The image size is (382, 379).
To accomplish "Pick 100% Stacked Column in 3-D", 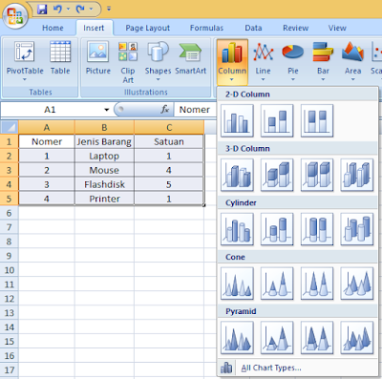I will tap(317, 175).
